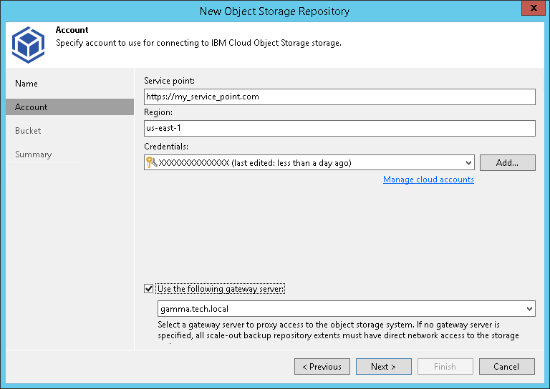Viewport: 550px width, 389px height.
Task: Open the Summary step
Action: coord(33,154)
